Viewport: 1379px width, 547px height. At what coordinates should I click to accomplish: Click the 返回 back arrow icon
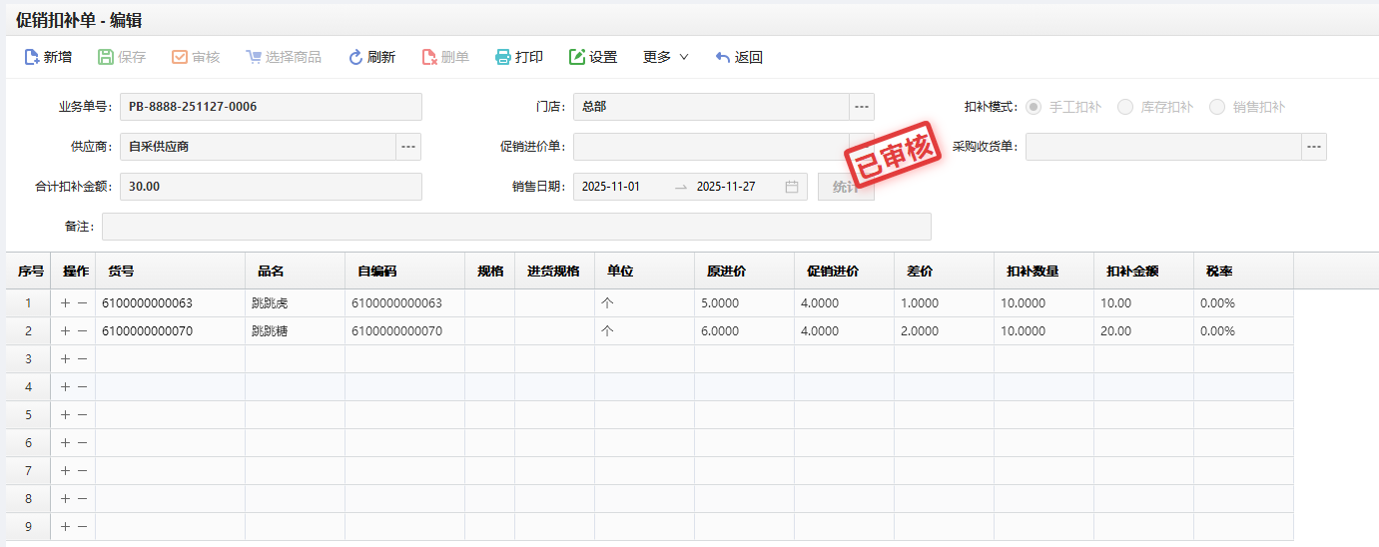point(723,58)
